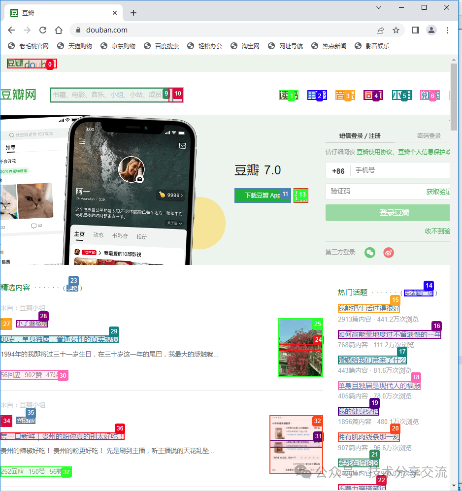The image size is (462, 491).
Task: Open 京东购物 bookmark
Action: tap(118, 46)
